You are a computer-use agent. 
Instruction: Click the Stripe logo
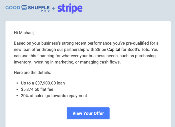coord(70,8)
